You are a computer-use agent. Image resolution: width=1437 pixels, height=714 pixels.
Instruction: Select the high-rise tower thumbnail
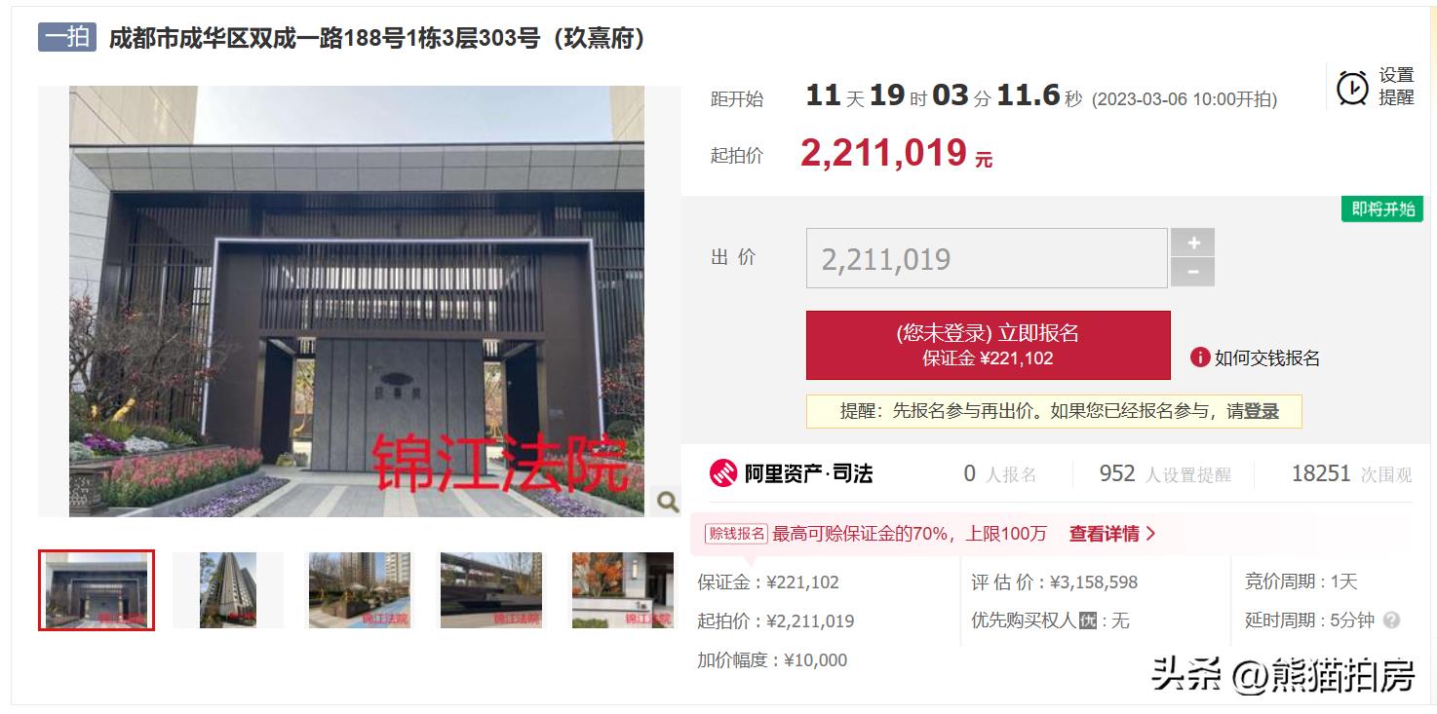click(227, 590)
